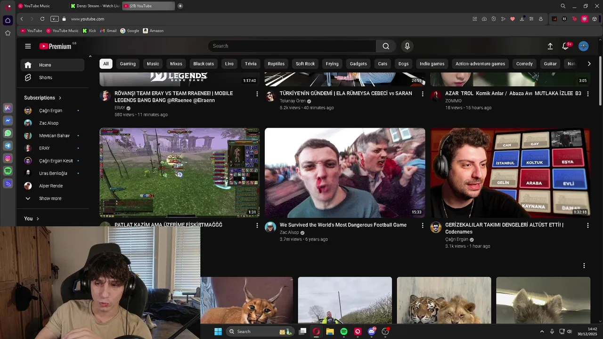Open the Gmail bookmark
603x339 pixels.
click(108, 31)
